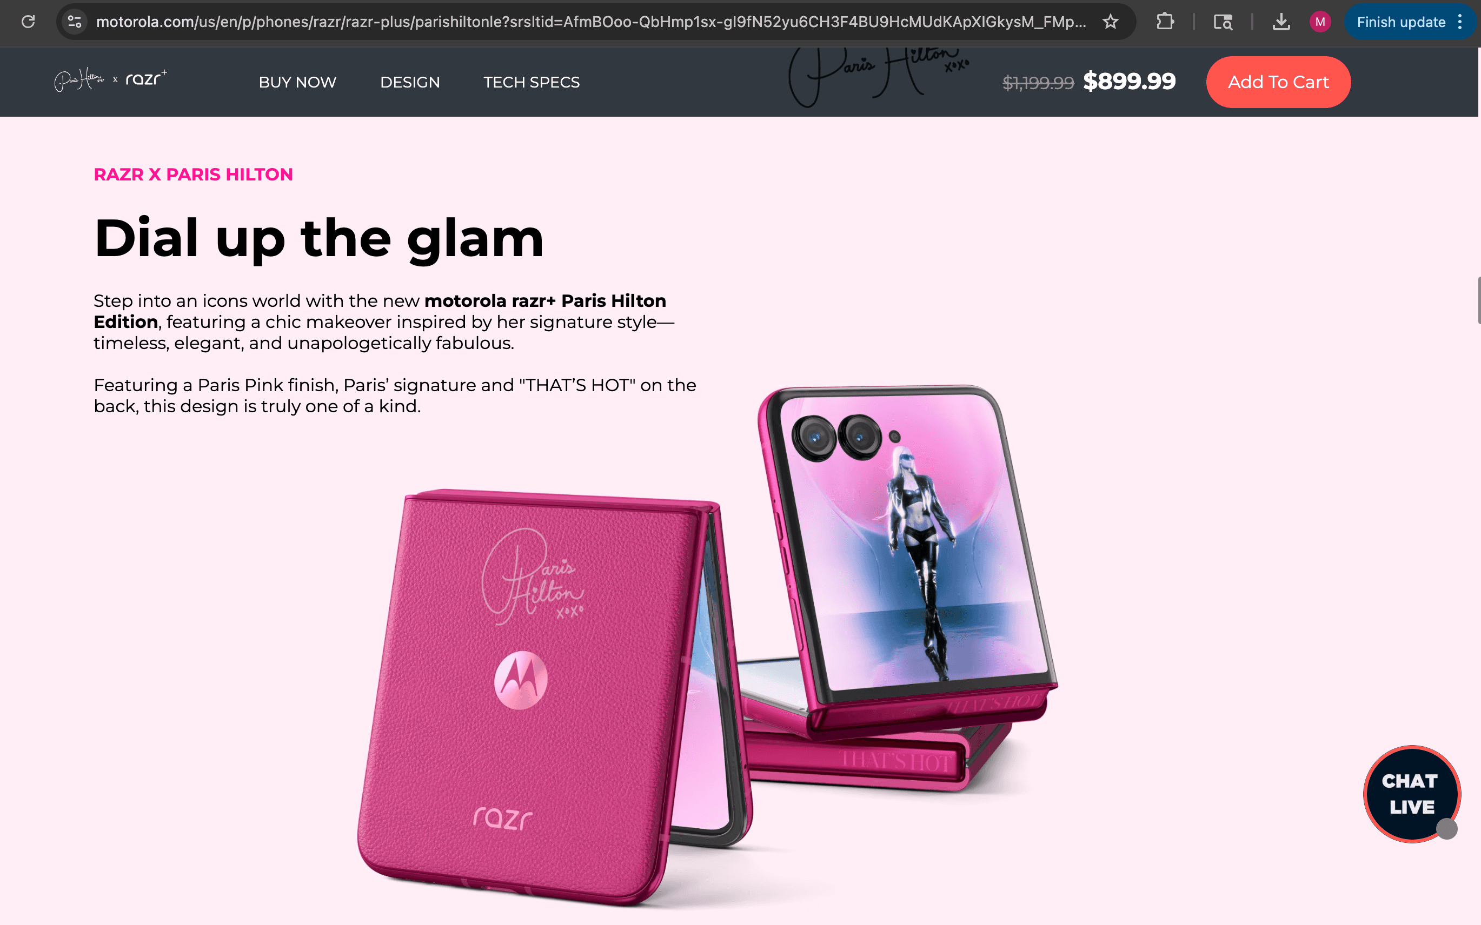The width and height of the screenshot is (1481, 925).
Task: Open Chrome three-dot menu
Action: 1460,22
